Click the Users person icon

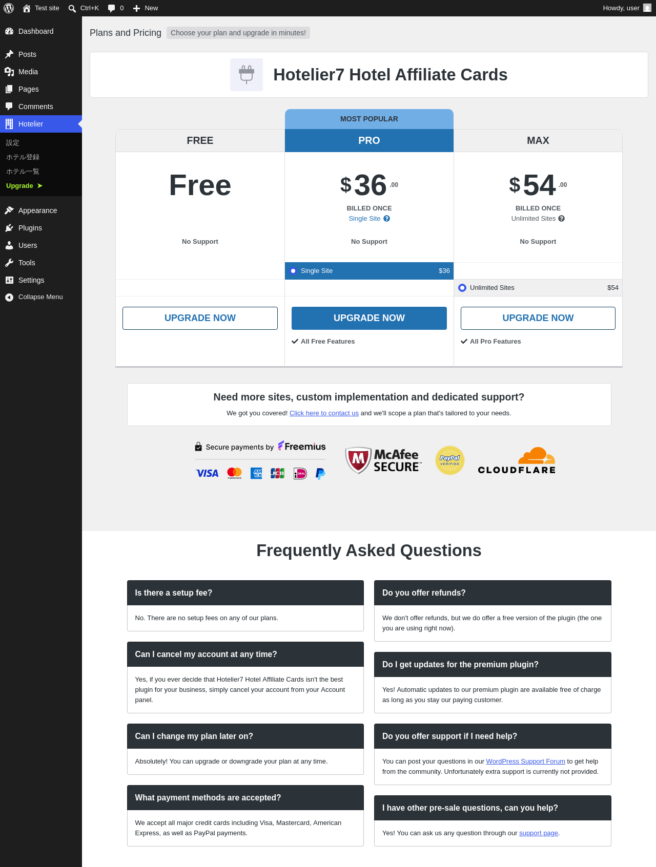point(9,245)
